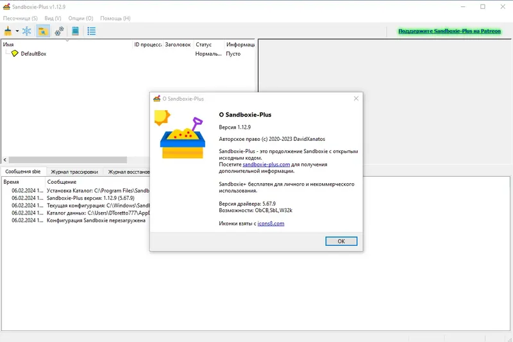Viewport: 513px width, 342px height.
Task: Open the sandboxie-plus.com link
Action: pyautogui.click(x=266, y=165)
